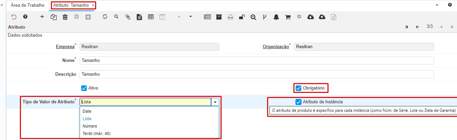The image size is (457, 140).
Task: Click the Tipo de Valor dropdown arrow
Action: 215,102
